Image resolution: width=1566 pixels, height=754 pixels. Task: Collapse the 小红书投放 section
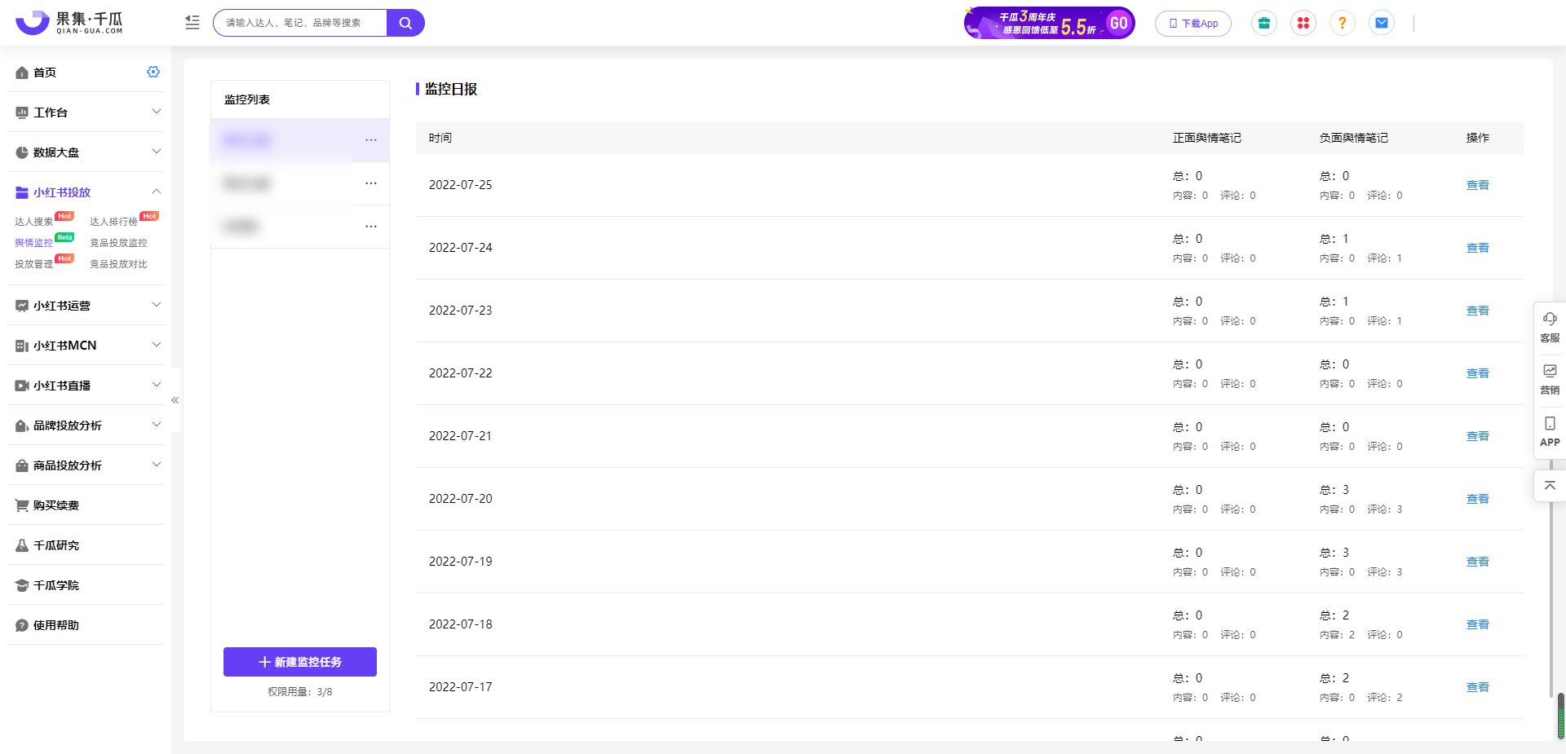[x=86, y=192]
